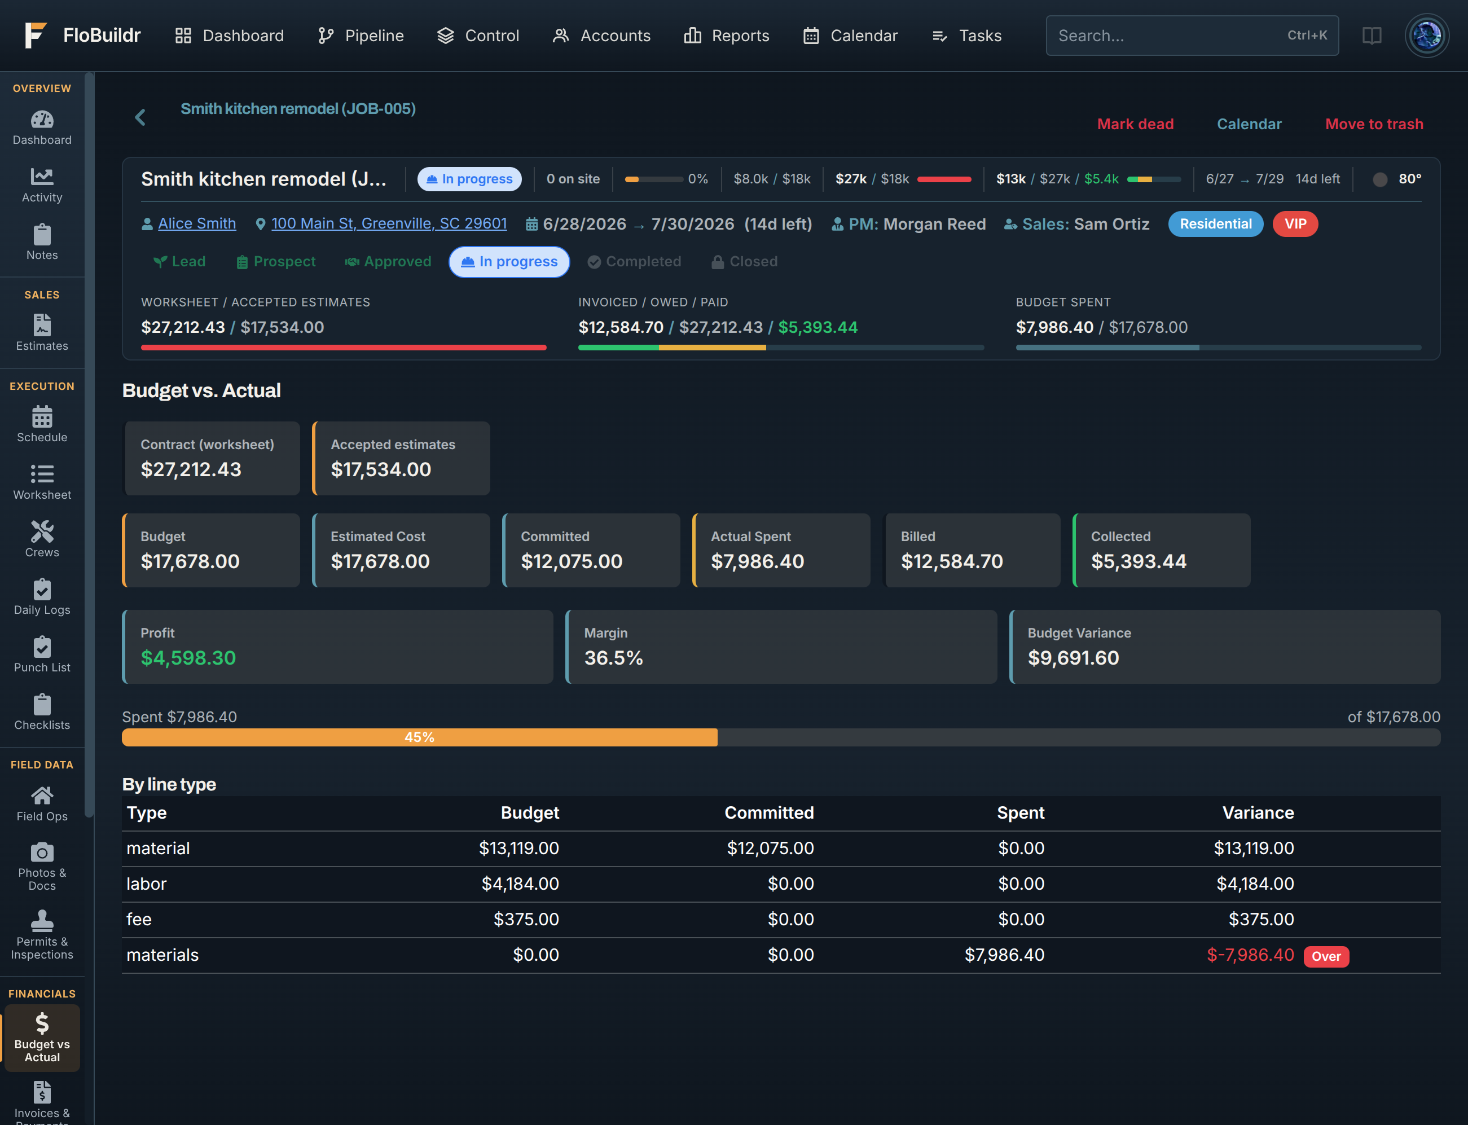The height and width of the screenshot is (1125, 1468).
Task: Select the Budget vs Actual dollar icon
Action: (42, 1024)
